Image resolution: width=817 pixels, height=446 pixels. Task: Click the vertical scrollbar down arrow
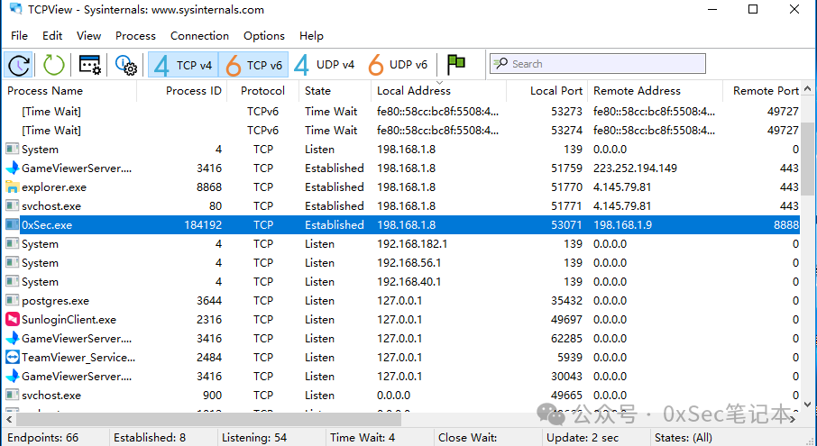(x=808, y=404)
